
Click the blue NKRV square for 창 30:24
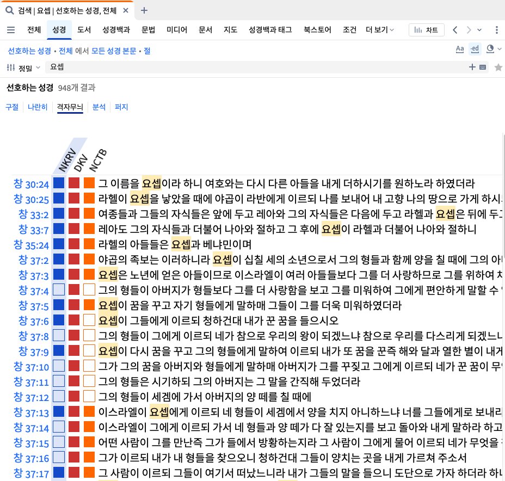(x=59, y=183)
